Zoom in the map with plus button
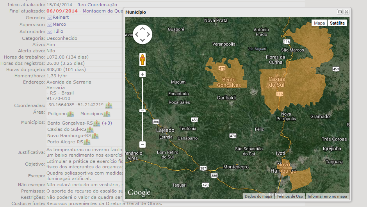Image resolution: width=367 pixels, height=207 pixels. [143, 74]
